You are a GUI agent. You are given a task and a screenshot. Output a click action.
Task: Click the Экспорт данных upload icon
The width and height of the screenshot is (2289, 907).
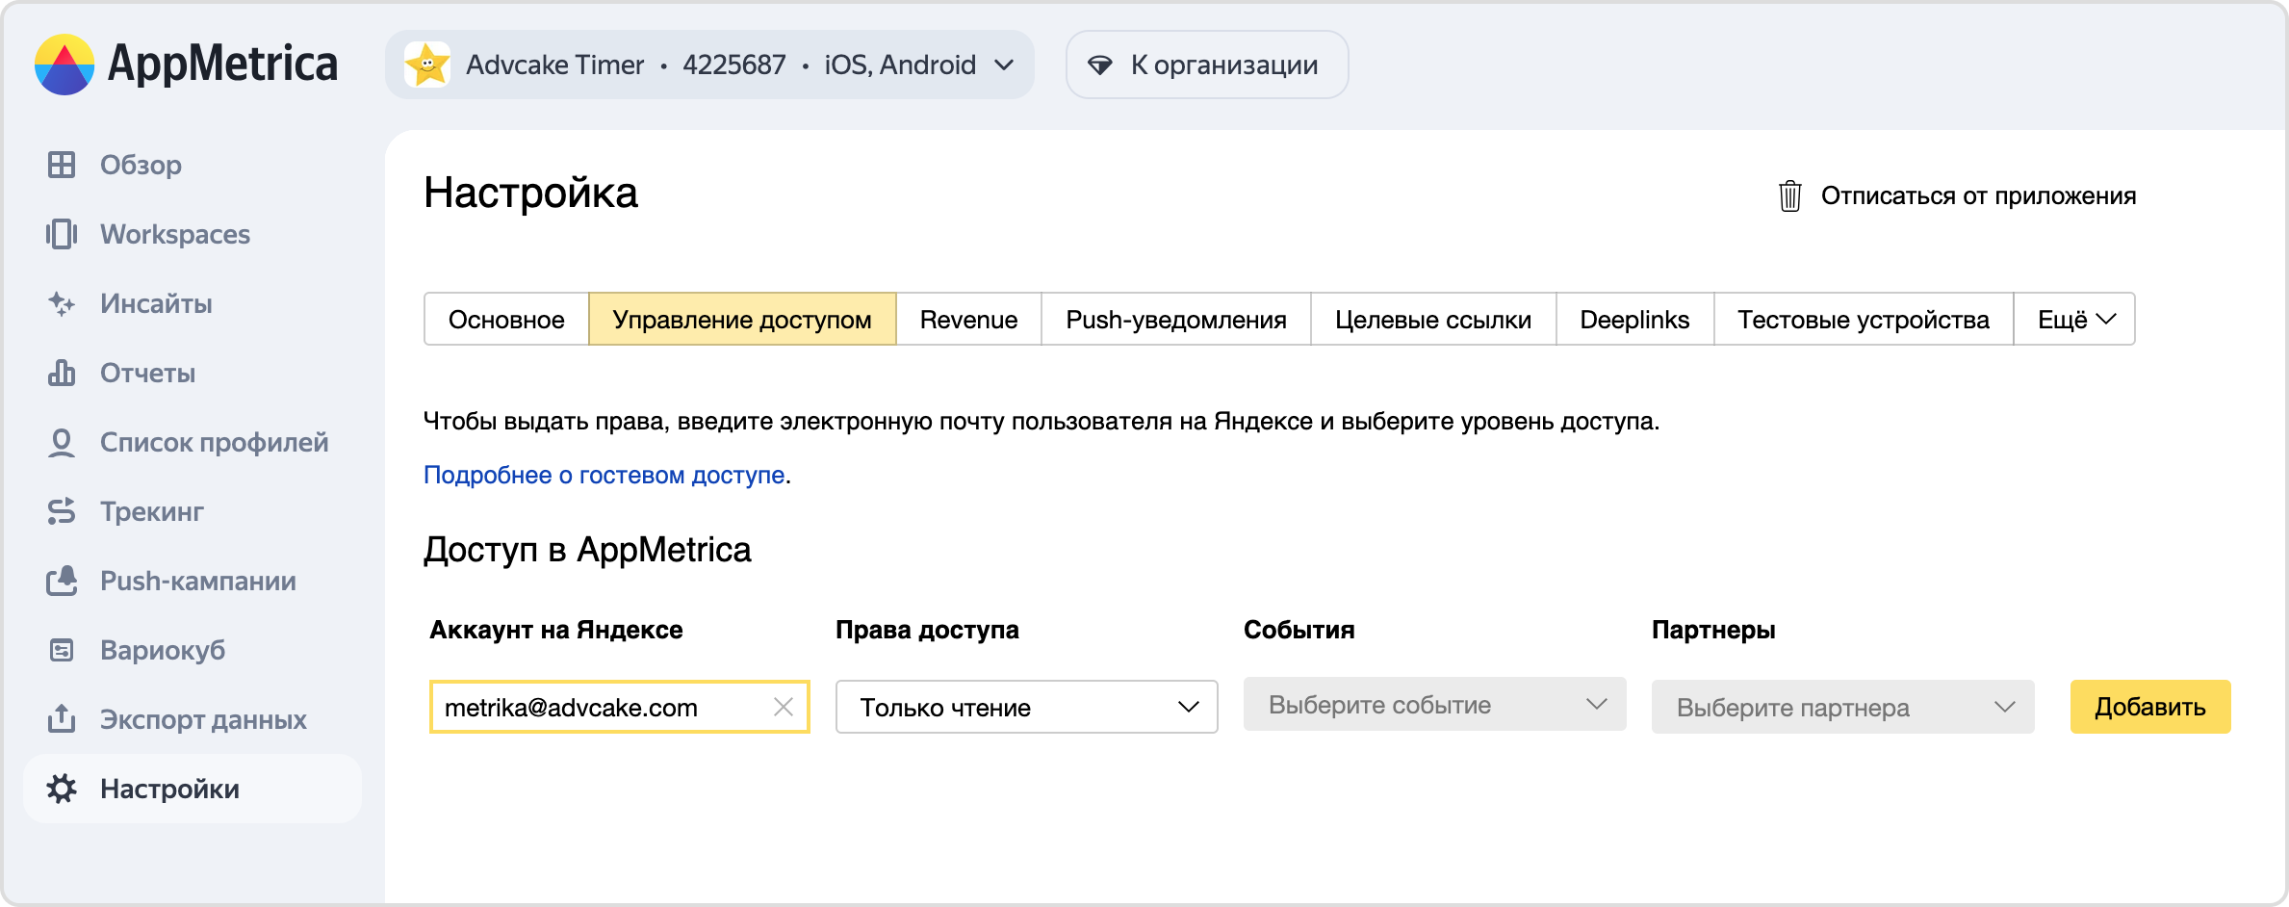(x=62, y=718)
